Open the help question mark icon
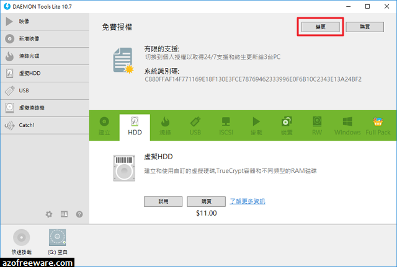The image size is (397, 267). [x=79, y=214]
